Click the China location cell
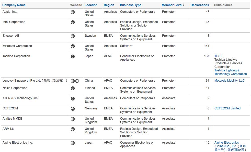 click(89, 81)
